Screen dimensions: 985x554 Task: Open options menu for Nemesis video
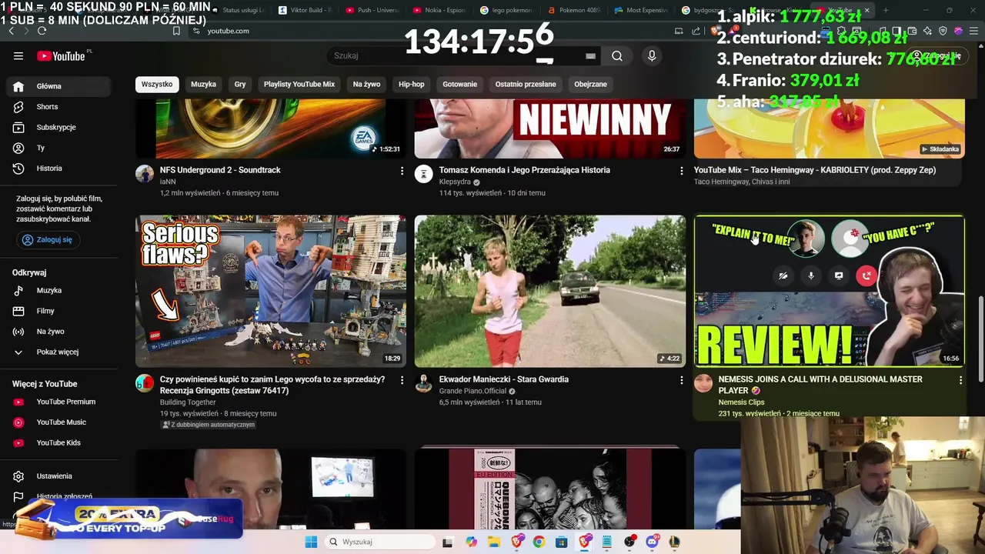(960, 380)
